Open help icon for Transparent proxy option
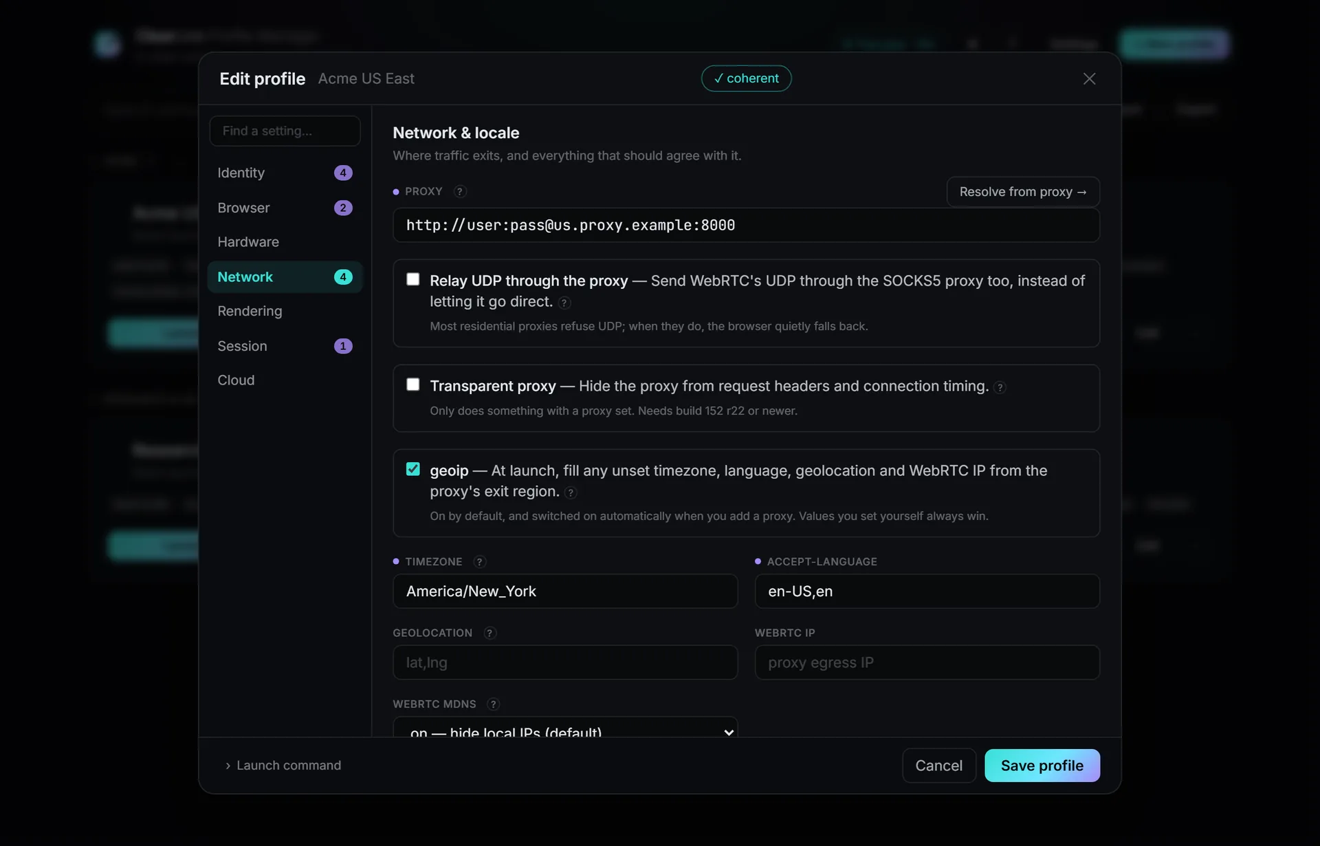Viewport: 1320px width, 846px height. tap(1000, 387)
